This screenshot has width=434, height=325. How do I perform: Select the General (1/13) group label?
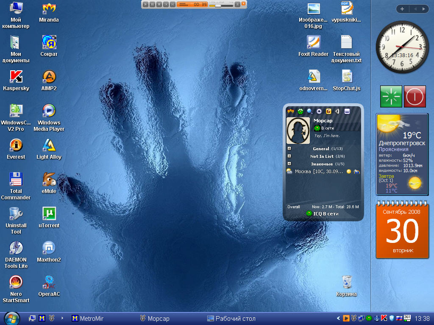(328, 149)
